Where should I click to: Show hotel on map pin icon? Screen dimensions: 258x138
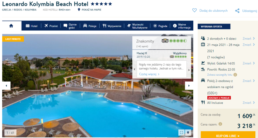(79, 10)
